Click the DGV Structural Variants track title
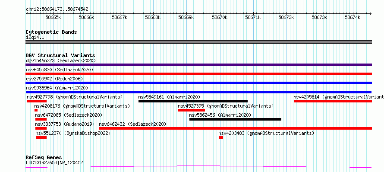384x172 pixels. tap(60, 55)
